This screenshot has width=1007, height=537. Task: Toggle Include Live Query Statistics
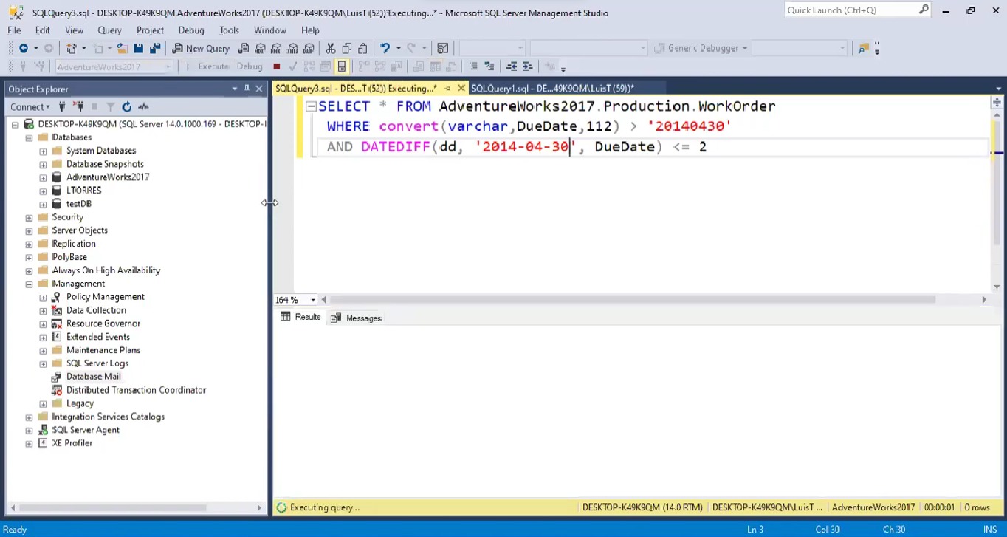379,66
